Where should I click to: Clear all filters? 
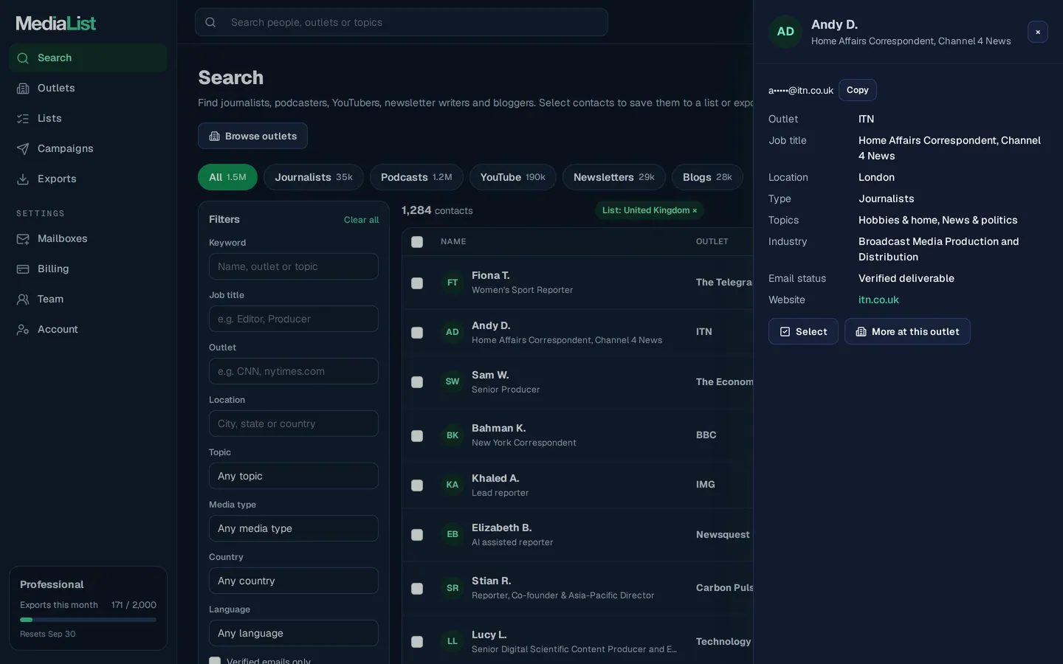click(361, 220)
